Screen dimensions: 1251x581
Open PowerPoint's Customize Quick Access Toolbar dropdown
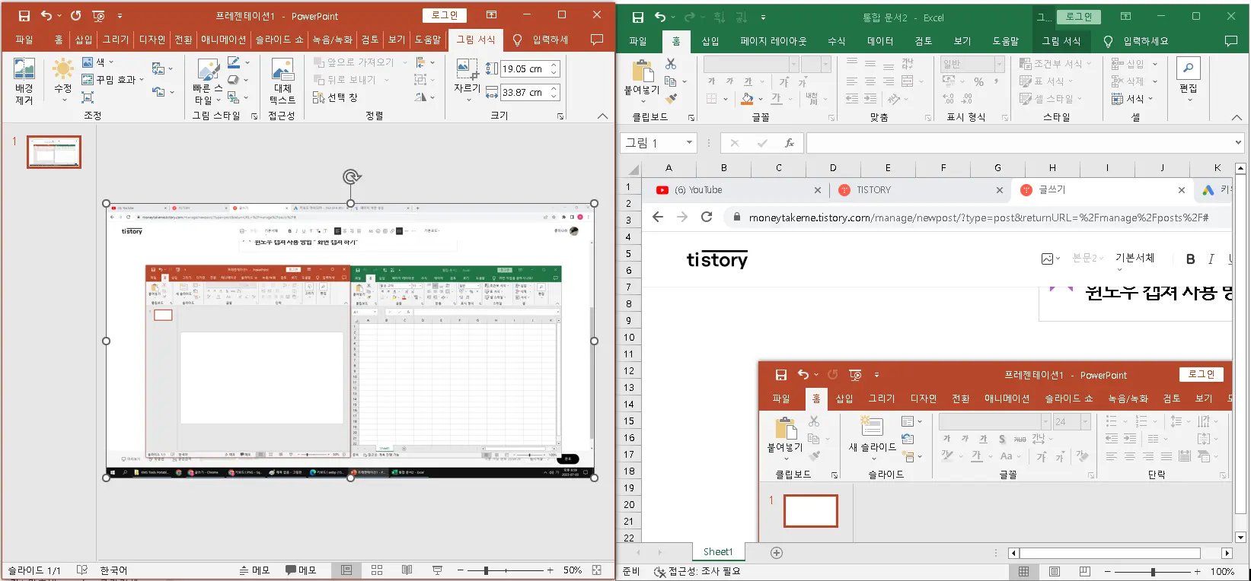point(120,15)
